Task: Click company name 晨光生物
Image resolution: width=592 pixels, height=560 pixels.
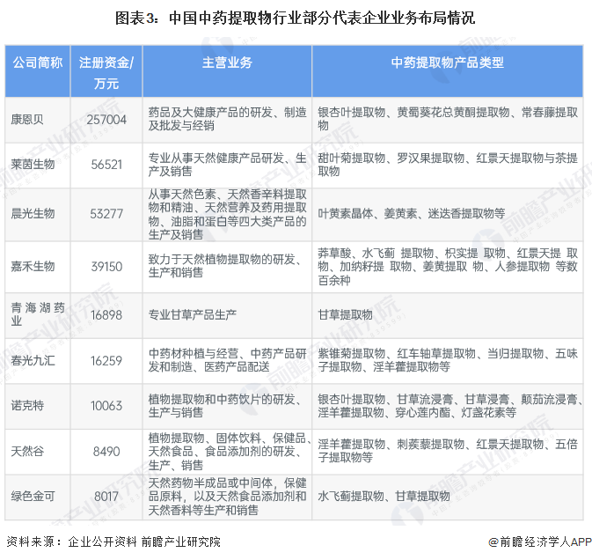Action: tap(33, 213)
